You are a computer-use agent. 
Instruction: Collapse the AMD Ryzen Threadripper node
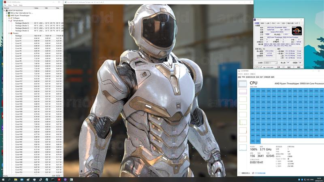(x=6, y=15)
